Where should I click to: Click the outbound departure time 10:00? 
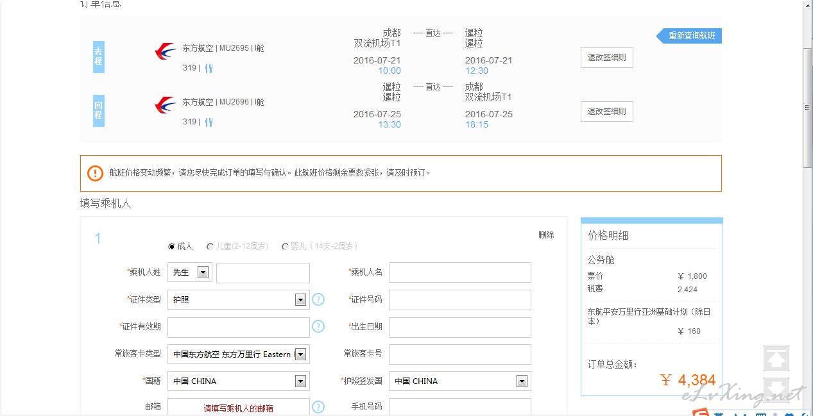(x=389, y=71)
